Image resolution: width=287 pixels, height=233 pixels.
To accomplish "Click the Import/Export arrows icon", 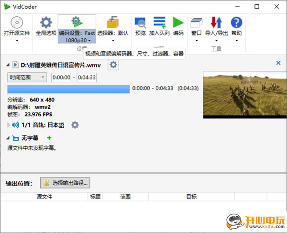I will pyautogui.click(x=216, y=23).
